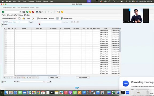Click the Sort ascending icon below table
Image resolution: width=154 pixels, height=96 pixels.
coord(28,78)
